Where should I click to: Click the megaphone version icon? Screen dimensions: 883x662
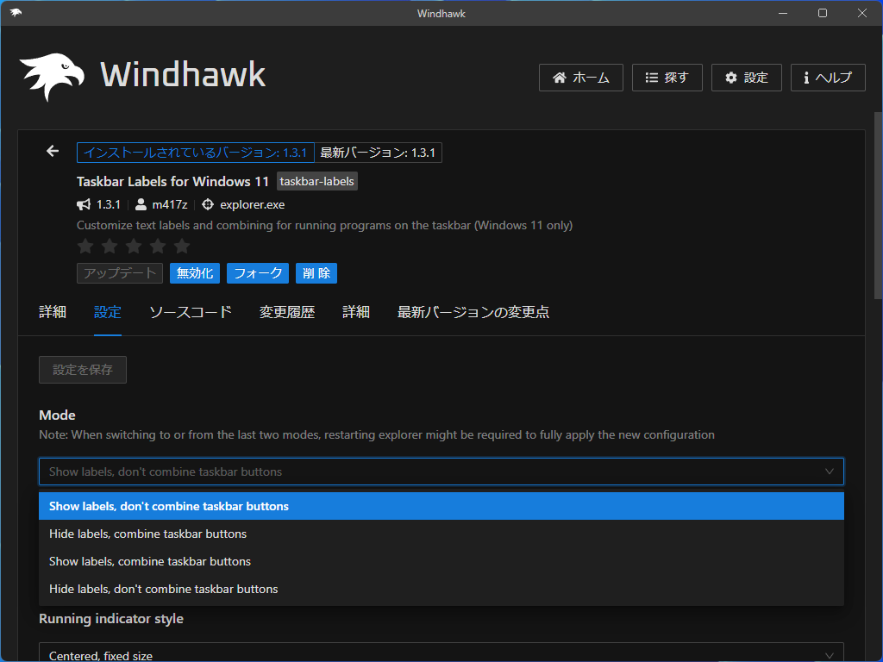[x=84, y=204]
